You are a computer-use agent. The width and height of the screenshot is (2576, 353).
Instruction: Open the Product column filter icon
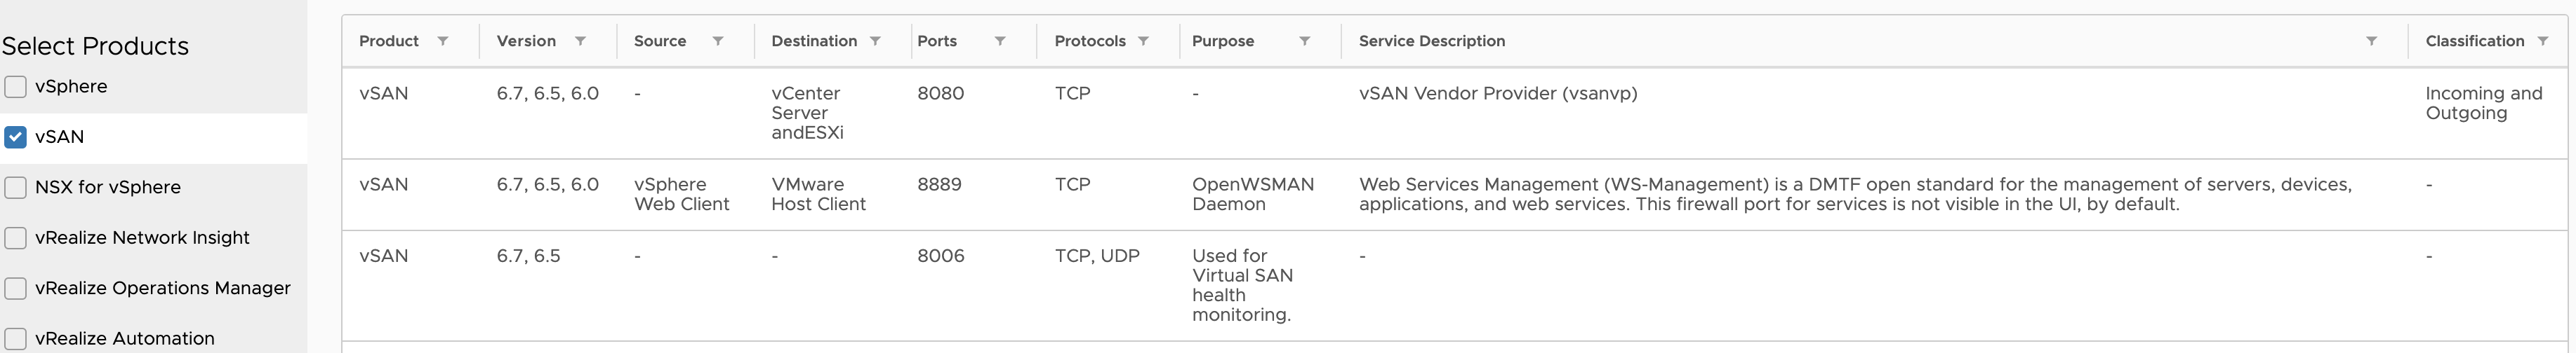442,41
